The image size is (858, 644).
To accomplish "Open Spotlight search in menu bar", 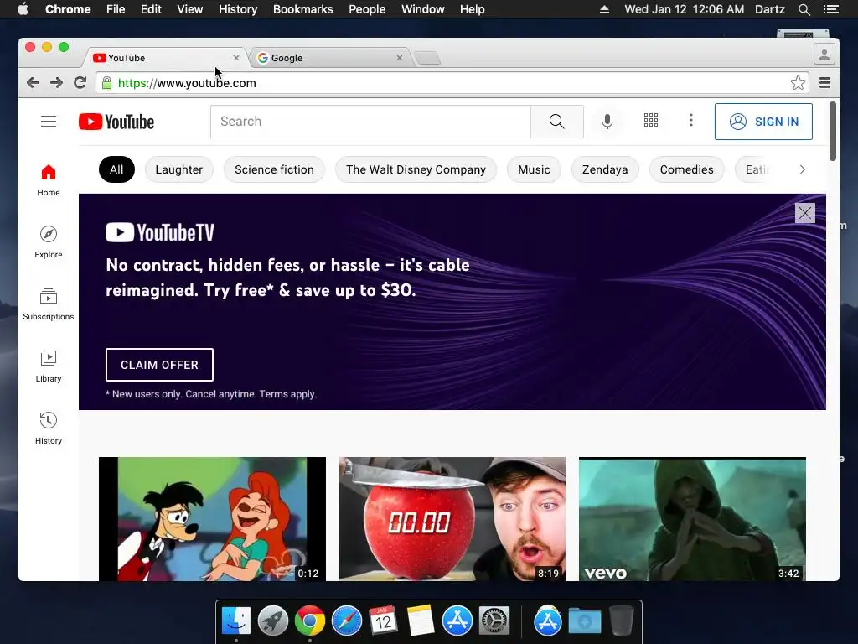I will (x=804, y=9).
